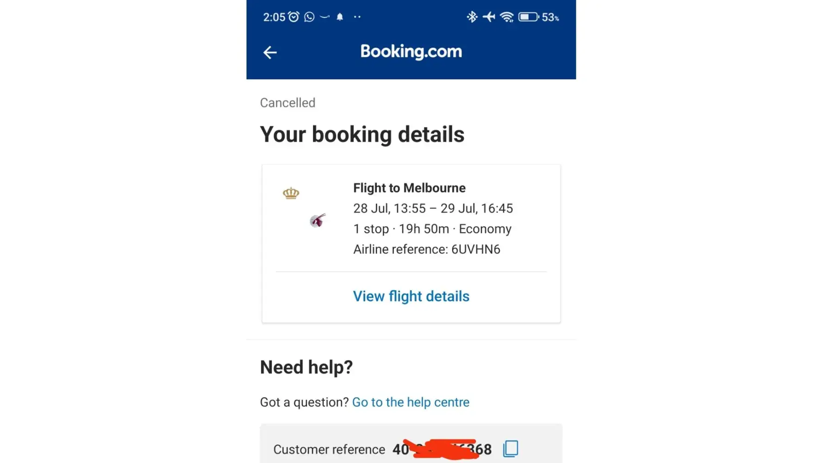Tap the battery level indicator
Viewport: 823px width, 463px height.
(528, 17)
